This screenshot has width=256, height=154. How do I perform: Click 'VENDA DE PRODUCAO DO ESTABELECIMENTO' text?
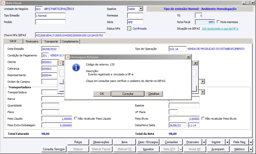point(216,49)
